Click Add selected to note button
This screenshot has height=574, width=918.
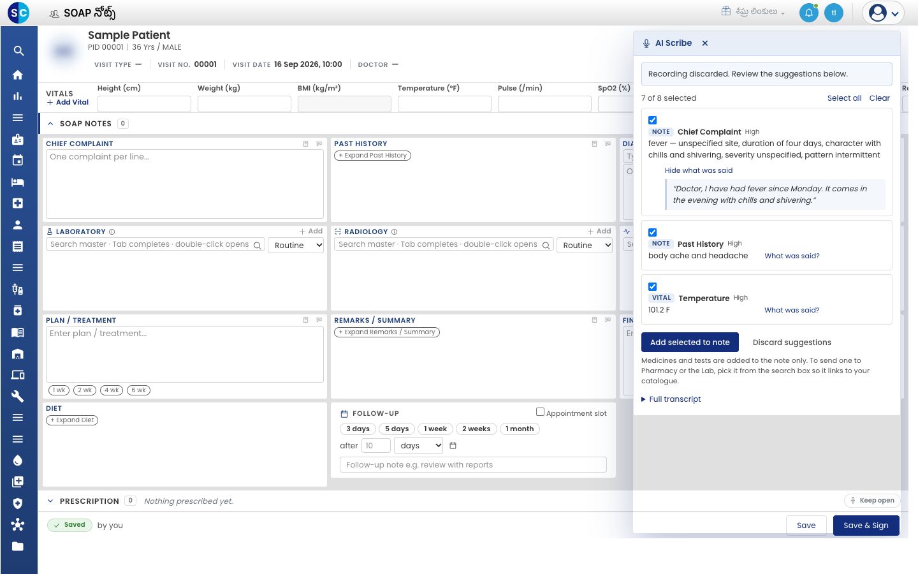tap(690, 342)
